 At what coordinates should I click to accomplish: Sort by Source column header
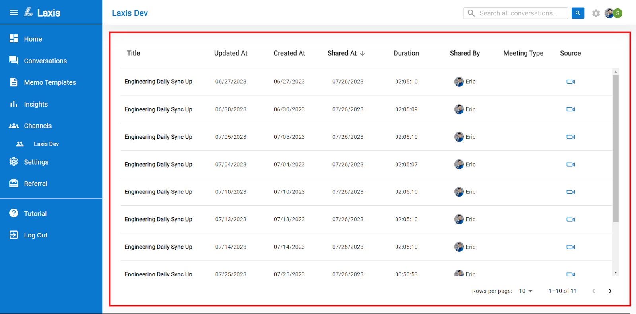570,53
